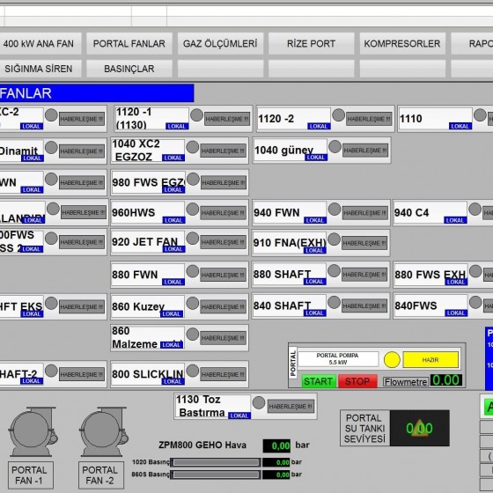The image size is (493, 493).
Task: Click HABERLEŞME alarm of 1120 -1 (1130)
Action: click(x=227, y=119)
